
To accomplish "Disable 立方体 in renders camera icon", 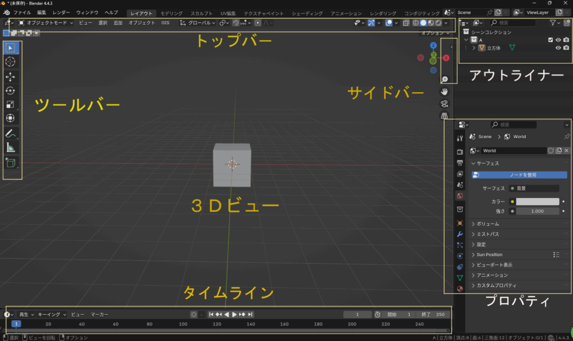I will pyautogui.click(x=566, y=48).
